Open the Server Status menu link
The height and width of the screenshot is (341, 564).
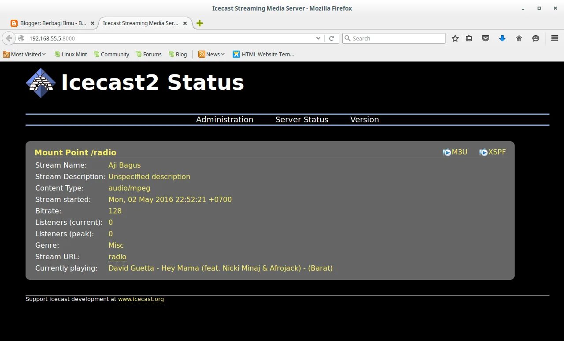tap(302, 120)
